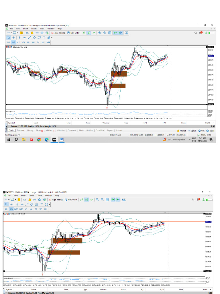This screenshot has width=220, height=294.
Task: Select cursor arrow tool in lower window
Action: [6, 204]
